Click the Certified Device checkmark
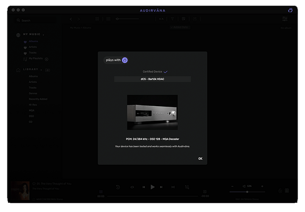The image size is (305, 212). (x=165, y=72)
